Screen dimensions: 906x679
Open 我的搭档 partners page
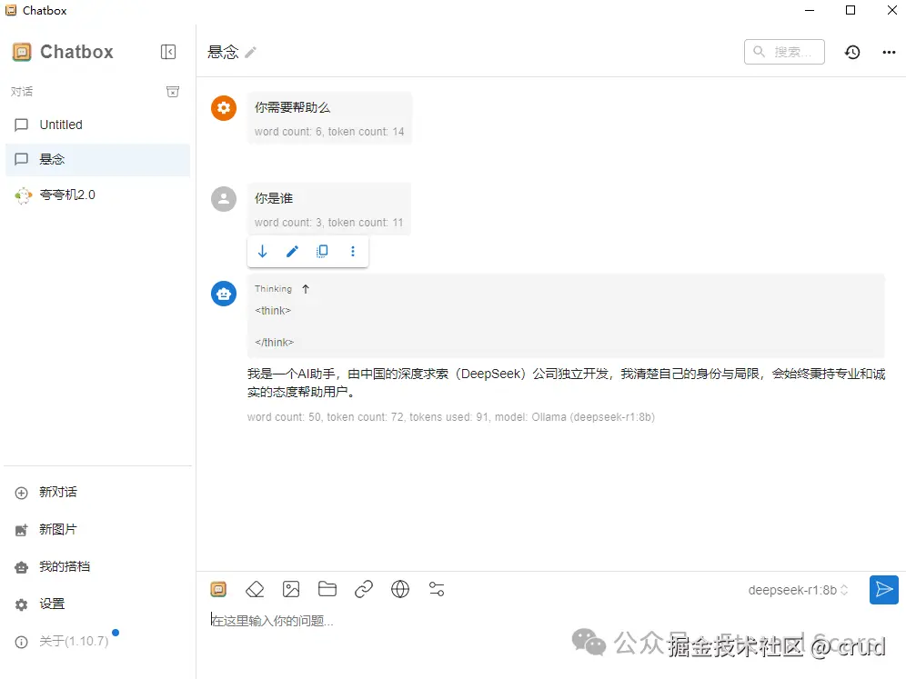pyautogui.click(x=97, y=567)
